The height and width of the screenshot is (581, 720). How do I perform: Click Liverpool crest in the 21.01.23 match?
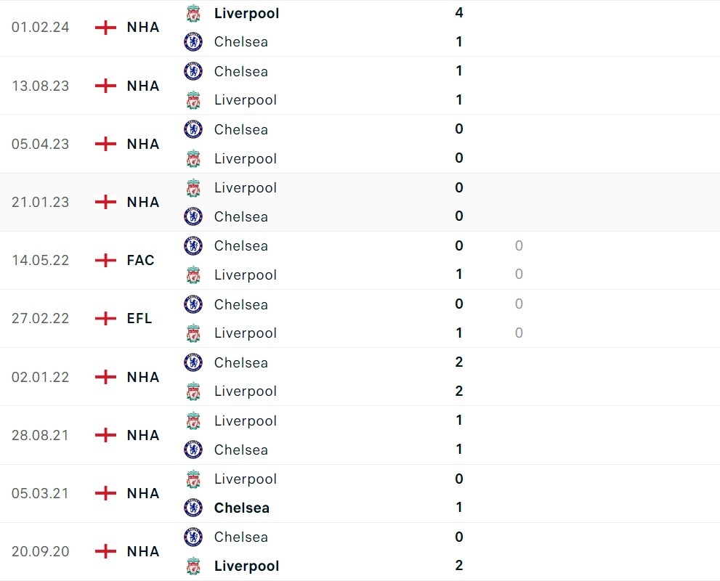pyautogui.click(x=193, y=188)
